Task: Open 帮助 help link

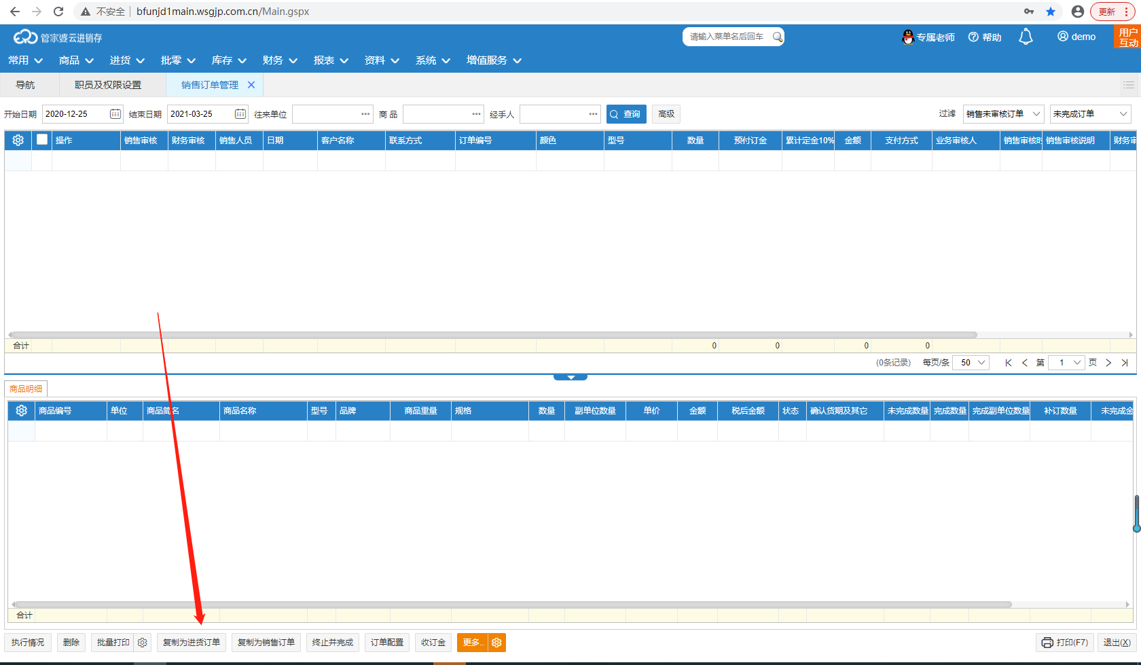Action: tap(985, 37)
